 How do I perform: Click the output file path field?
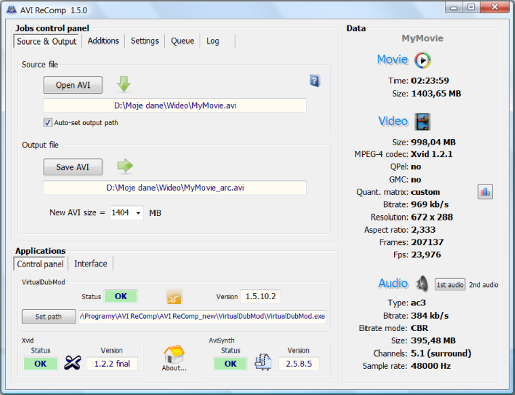pos(175,188)
